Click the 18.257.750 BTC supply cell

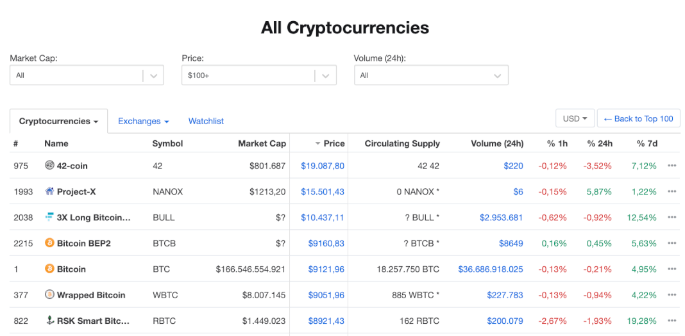[x=408, y=269]
